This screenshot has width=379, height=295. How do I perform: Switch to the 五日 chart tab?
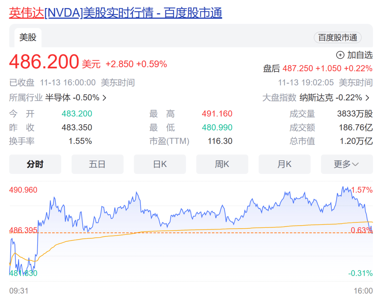coord(97,164)
